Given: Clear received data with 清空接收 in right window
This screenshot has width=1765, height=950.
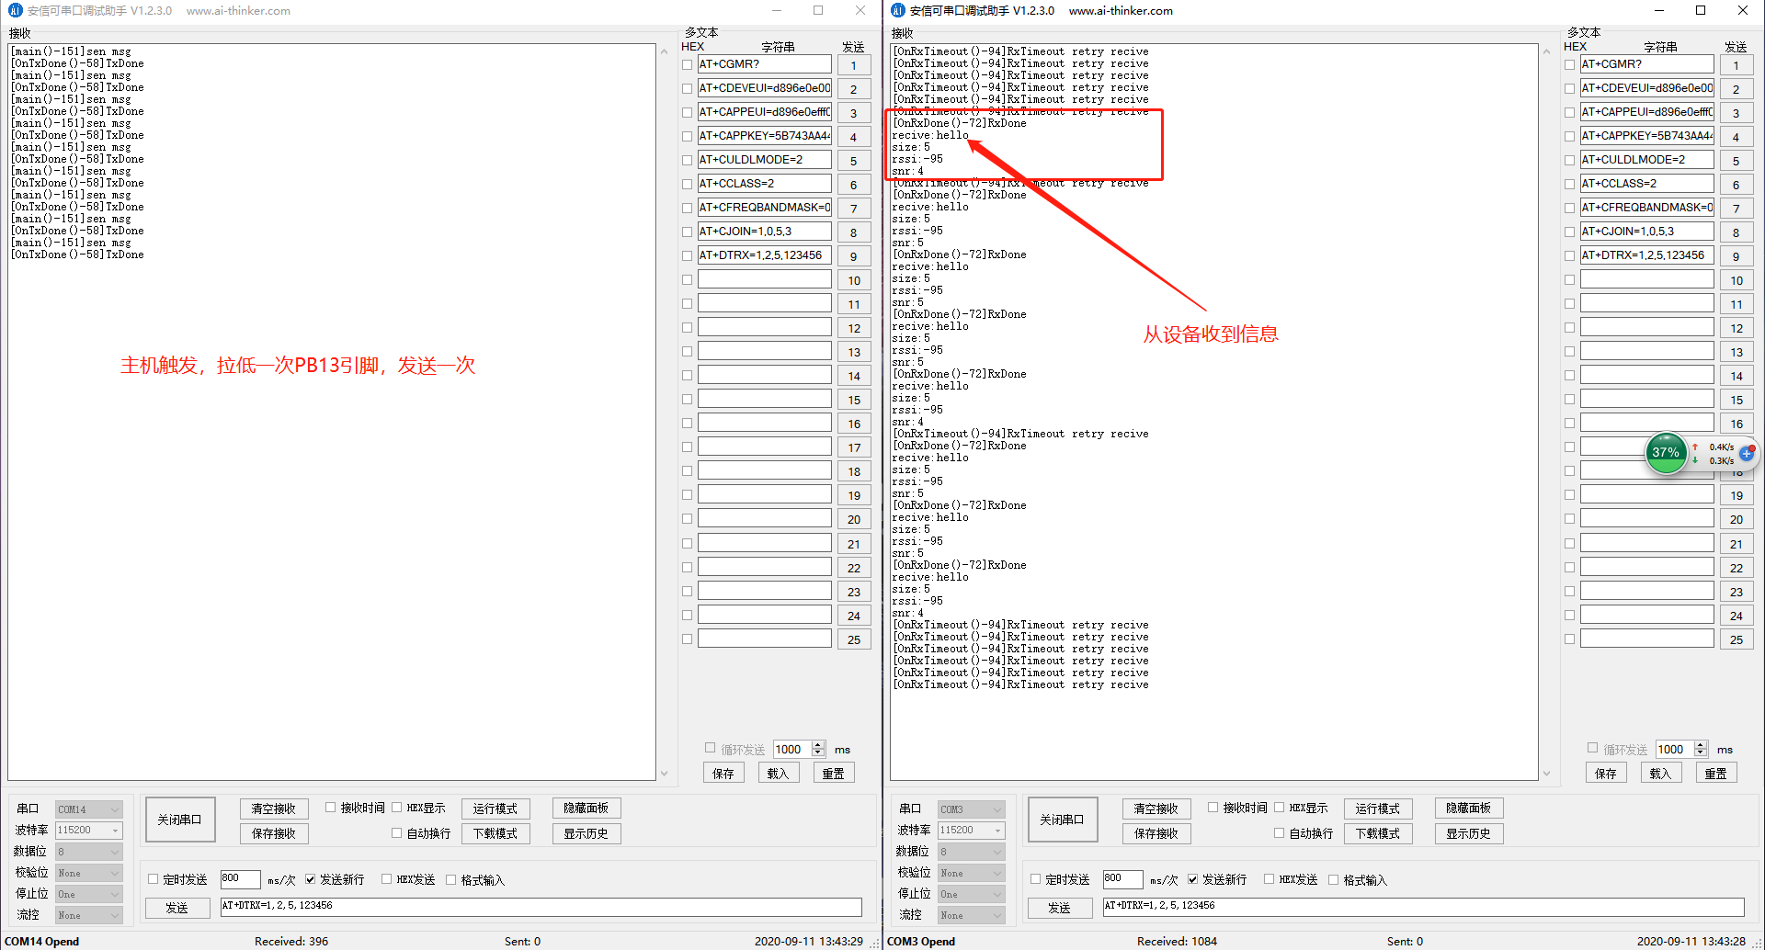Looking at the screenshot, I should (x=1156, y=809).
